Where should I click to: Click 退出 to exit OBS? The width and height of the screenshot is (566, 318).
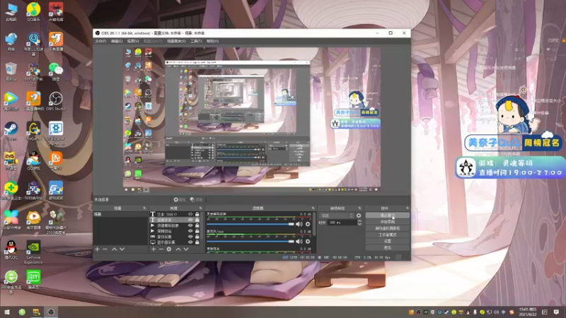pyautogui.click(x=387, y=248)
